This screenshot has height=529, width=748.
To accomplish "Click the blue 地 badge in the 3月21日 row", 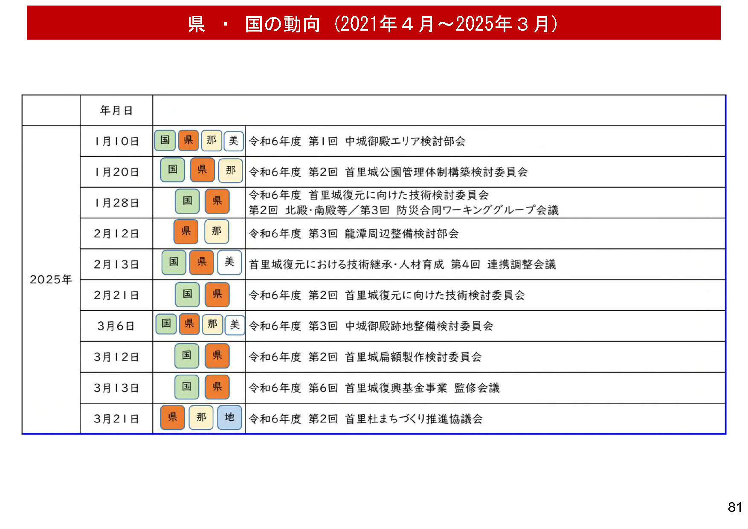I will tap(229, 417).
